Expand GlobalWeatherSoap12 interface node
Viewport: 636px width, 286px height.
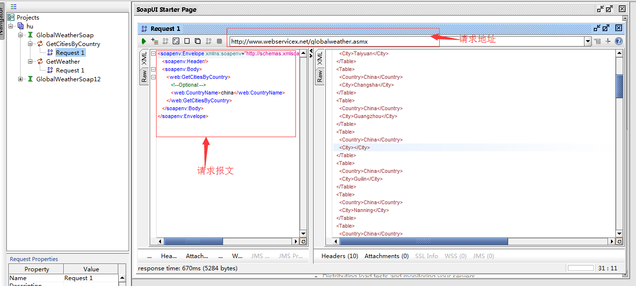tap(21, 79)
